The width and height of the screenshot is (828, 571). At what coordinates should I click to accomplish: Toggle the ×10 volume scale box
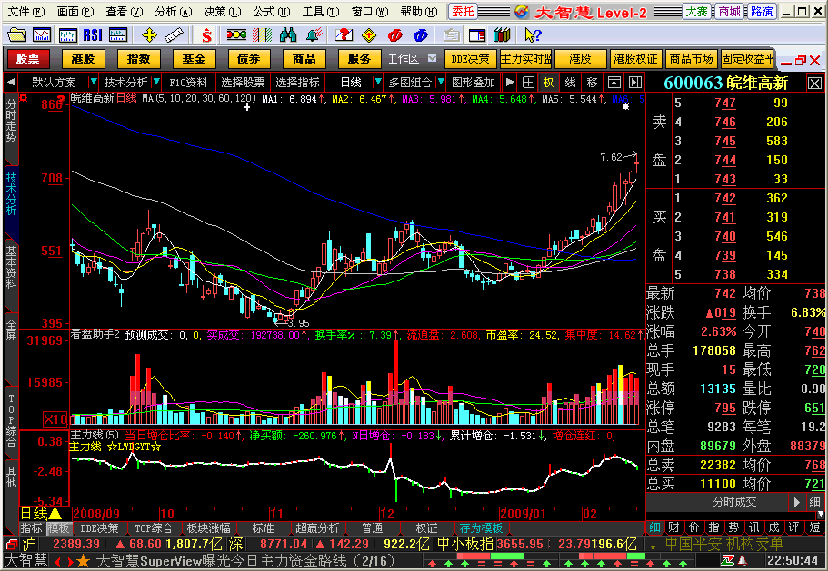(x=55, y=419)
